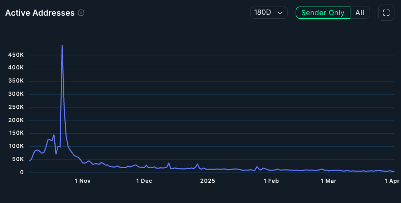Click the 1 Nov x-axis label
The height and width of the screenshot is (203, 401).
point(83,181)
